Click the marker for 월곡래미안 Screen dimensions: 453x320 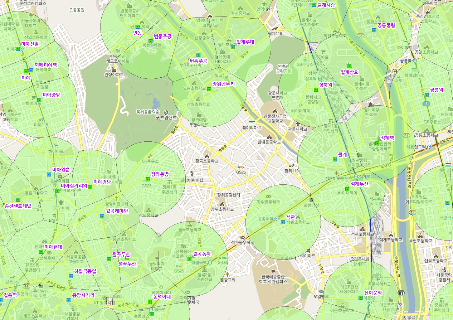click(102, 216)
